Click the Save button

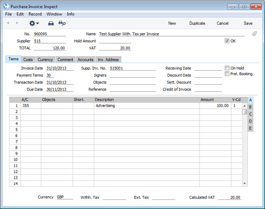click(248, 23)
